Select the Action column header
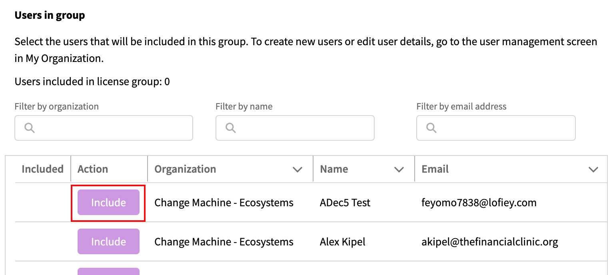 pyautogui.click(x=93, y=169)
